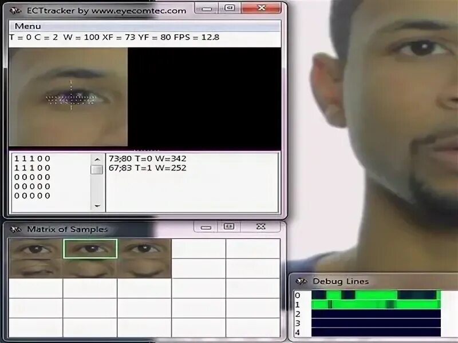This screenshot has width=458, height=343.
Task: Select the first open eye sample thumbnail
Action: pyautogui.click(x=35, y=249)
